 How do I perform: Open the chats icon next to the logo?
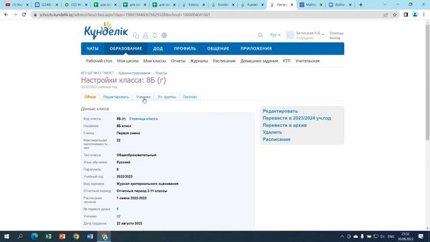pyautogui.click(x=136, y=36)
